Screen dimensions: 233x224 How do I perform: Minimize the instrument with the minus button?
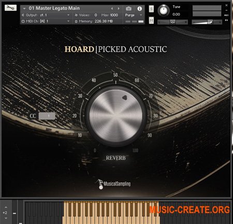[226, 10]
